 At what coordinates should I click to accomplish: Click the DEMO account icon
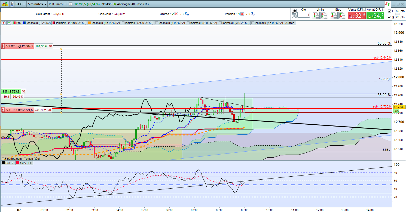click(x=5, y=4)
